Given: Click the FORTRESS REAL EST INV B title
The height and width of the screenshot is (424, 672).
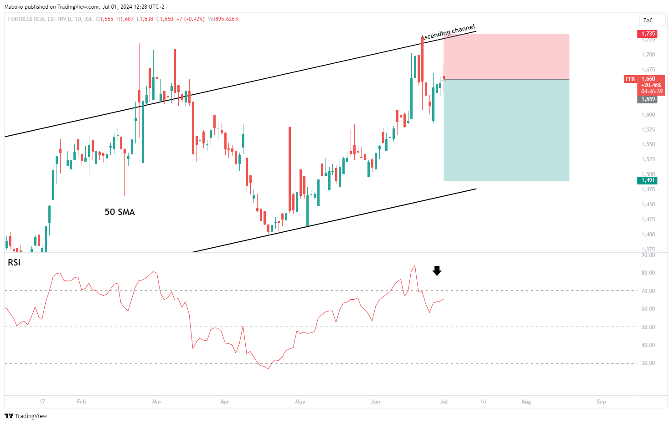Looking at the screenshot, I should tap(40, 19).
